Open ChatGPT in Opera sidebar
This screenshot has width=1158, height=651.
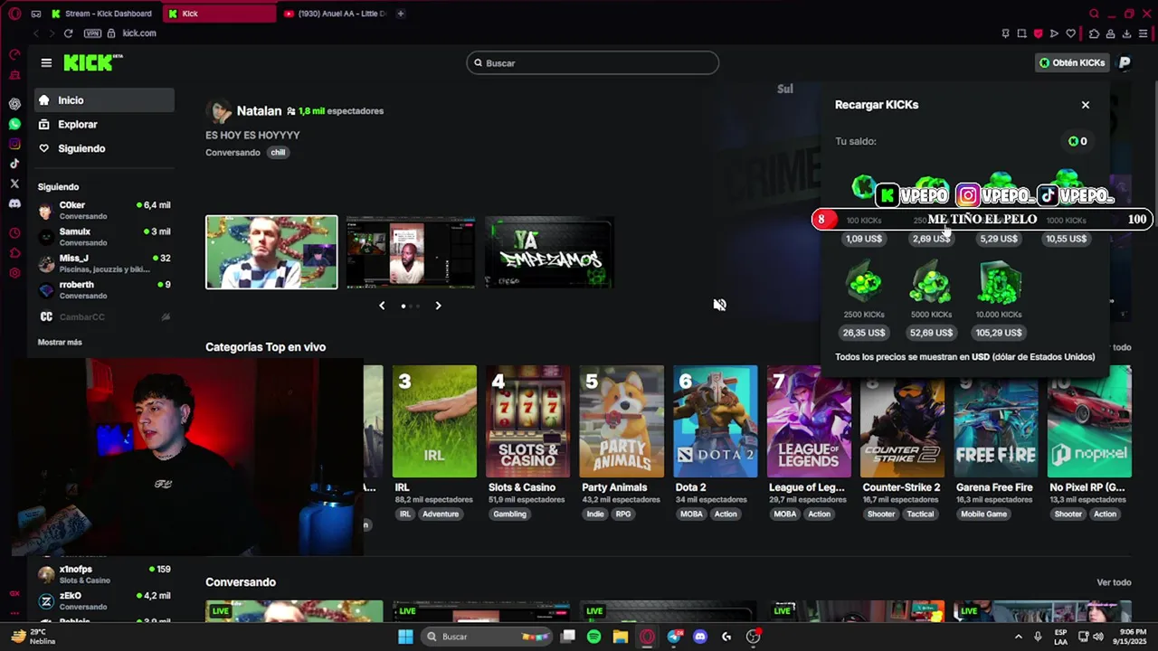[14, 104]
